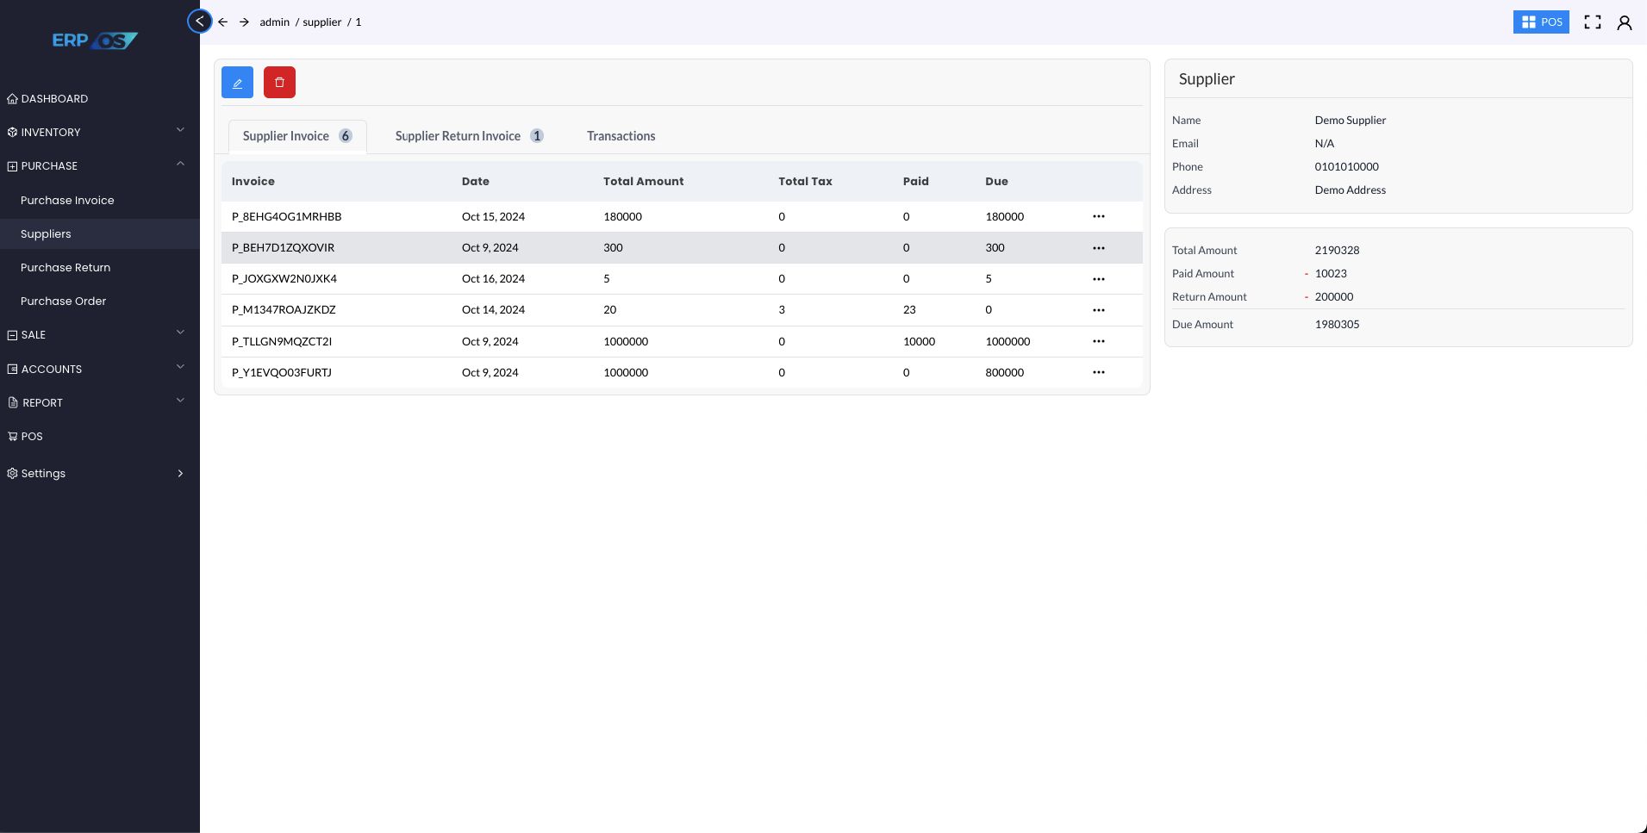Expand the Settings submenu arrow
The height and width of the screenshot is (833, 1647).
(x=180, y=474)
